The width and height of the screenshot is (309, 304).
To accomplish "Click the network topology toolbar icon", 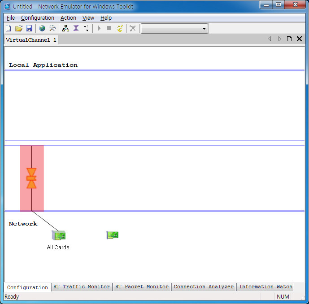I will coord(65,28).
